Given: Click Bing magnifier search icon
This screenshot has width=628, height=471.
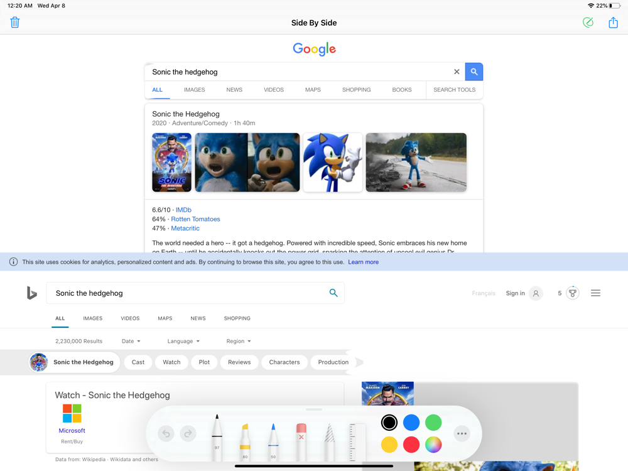Looking at the screenshot, I should coord(333,293).
